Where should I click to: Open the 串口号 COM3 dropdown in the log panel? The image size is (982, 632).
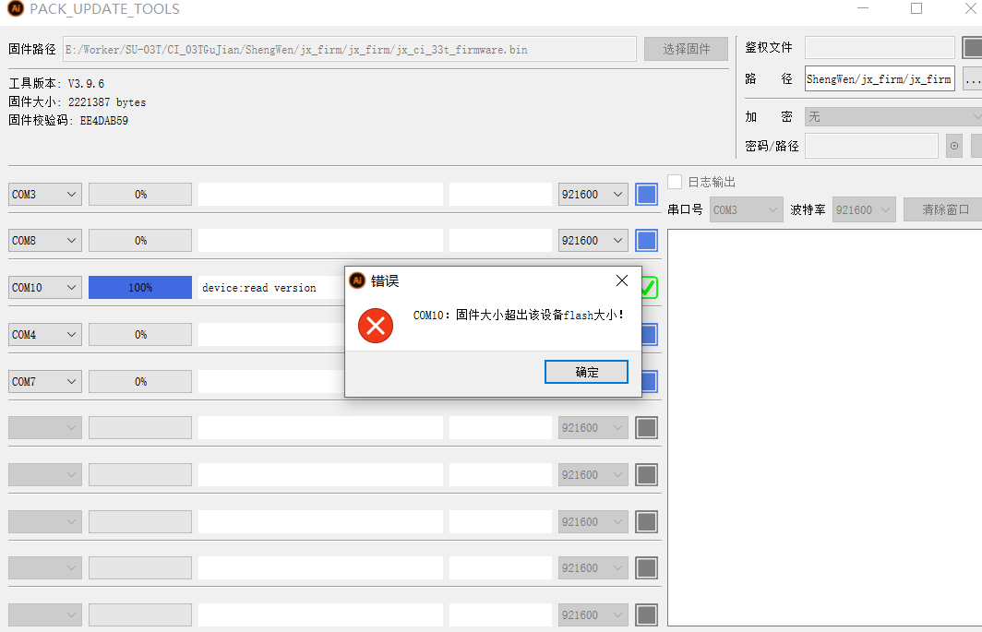(747, 210)
